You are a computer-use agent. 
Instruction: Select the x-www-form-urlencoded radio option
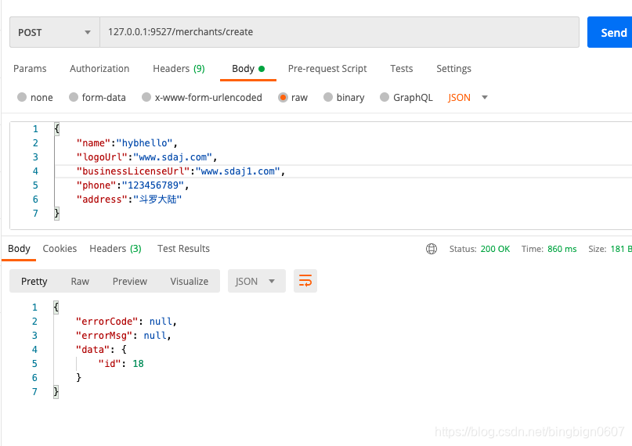coord(146,97)
